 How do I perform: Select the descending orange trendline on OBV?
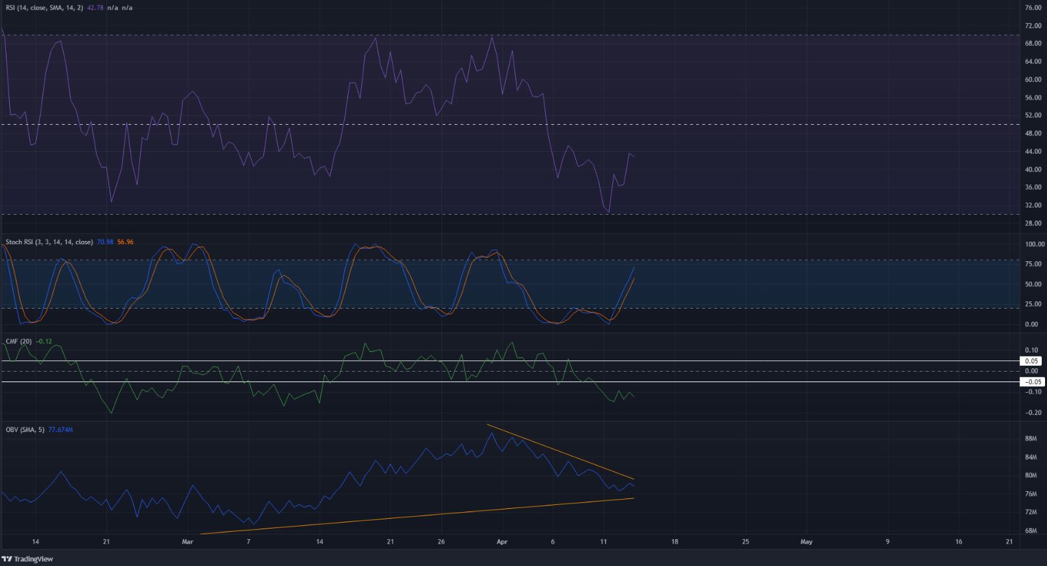[x=560, y=452]
